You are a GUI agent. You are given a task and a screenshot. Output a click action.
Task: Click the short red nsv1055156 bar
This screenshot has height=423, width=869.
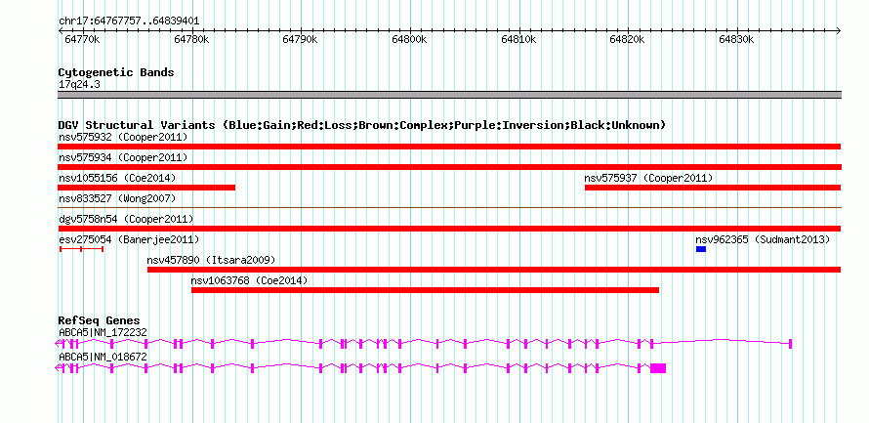point(146,188)
